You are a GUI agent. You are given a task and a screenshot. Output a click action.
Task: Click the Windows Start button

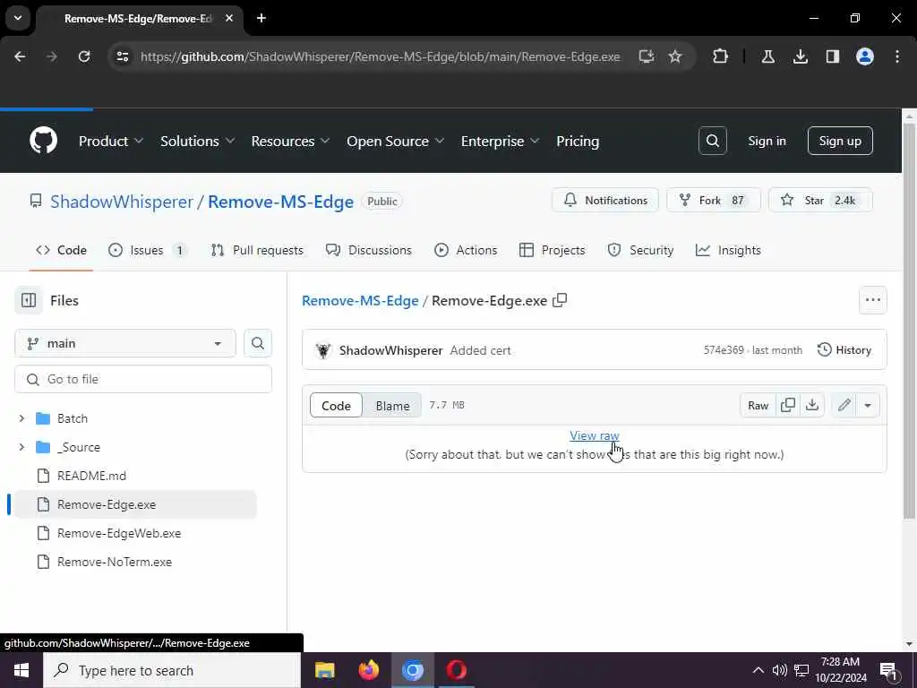[x=21, y=670]
